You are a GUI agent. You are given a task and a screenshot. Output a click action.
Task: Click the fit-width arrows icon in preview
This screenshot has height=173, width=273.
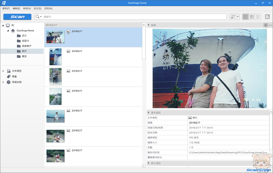270,25
